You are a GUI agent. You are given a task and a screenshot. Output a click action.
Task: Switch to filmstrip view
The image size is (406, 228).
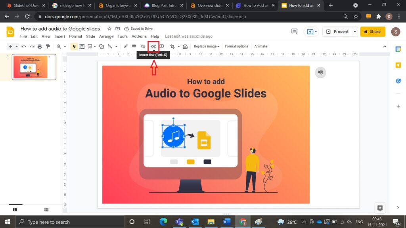[15, 210]
